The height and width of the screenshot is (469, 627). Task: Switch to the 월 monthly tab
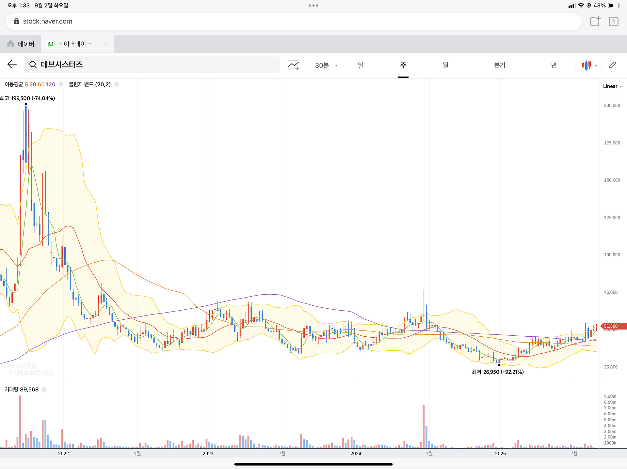pyautogui.click(x=445, y=65)
